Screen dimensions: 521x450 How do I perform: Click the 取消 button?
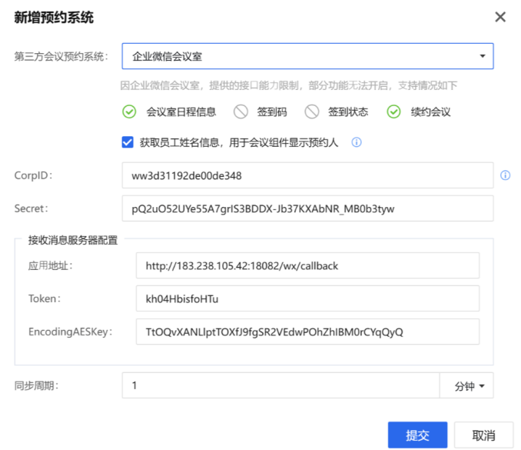point(483,435)
